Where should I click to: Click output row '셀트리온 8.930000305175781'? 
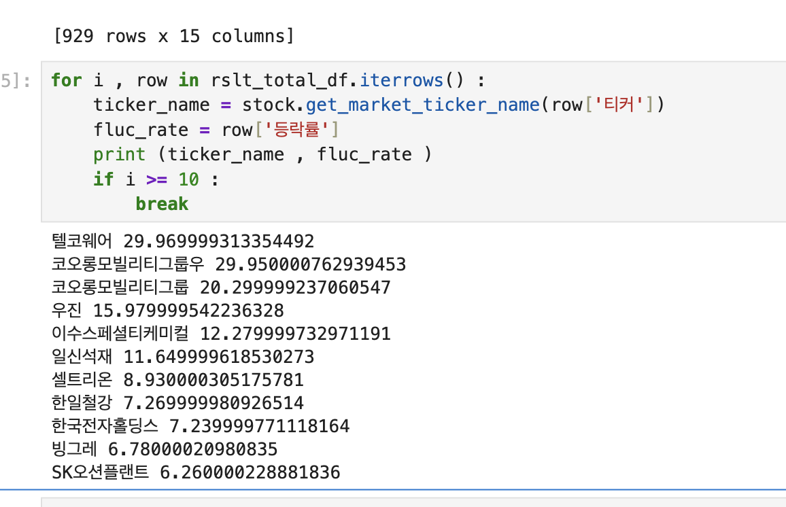pos(177,380)
